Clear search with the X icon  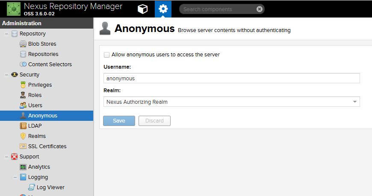(259, 9)
